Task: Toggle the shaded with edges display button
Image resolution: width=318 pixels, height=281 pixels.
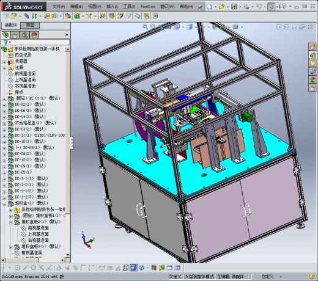Action: pos(133,268)
